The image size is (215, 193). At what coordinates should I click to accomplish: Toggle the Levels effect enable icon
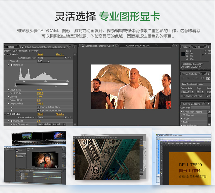click(x=8, y=54)
